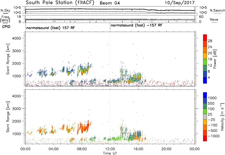Click the red bottom of velocity color bar
225x155 pixels.
point(205,138)
